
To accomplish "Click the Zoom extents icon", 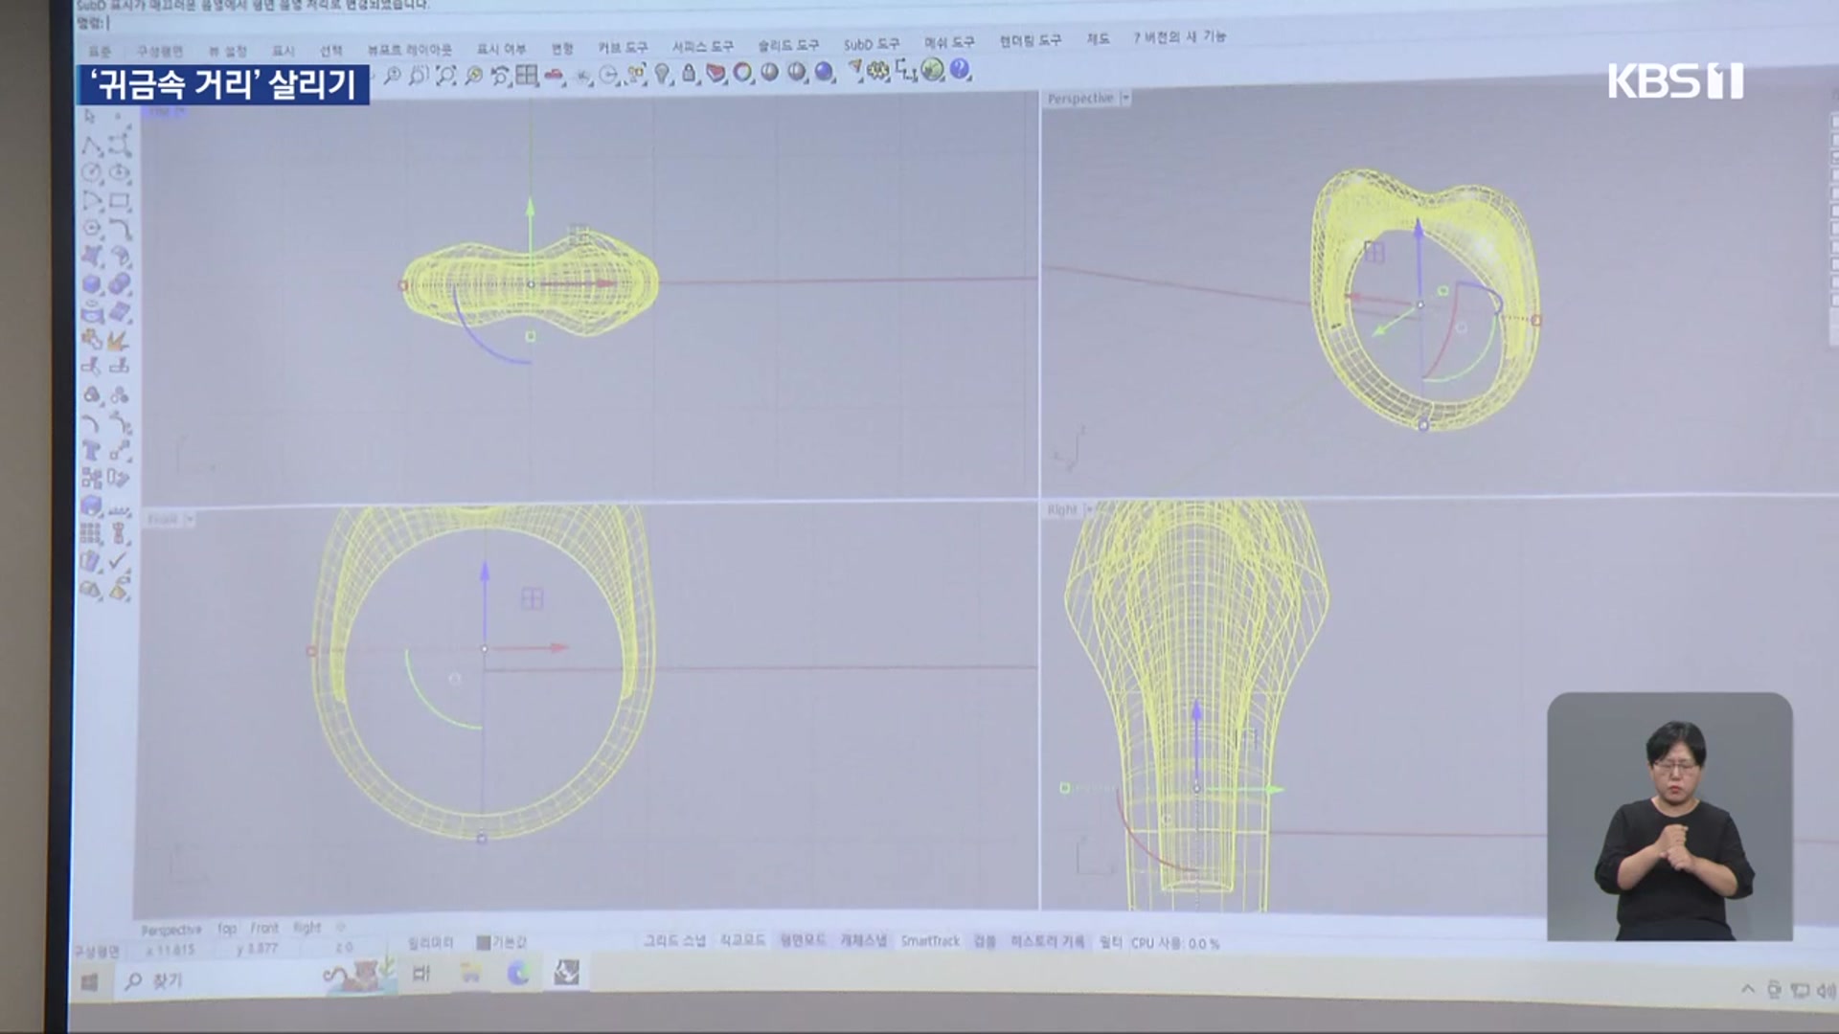I will 446,76.
